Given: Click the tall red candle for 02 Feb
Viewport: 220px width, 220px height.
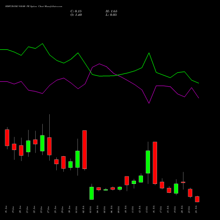Looking at the screenshot, I should tap(84, 150).
